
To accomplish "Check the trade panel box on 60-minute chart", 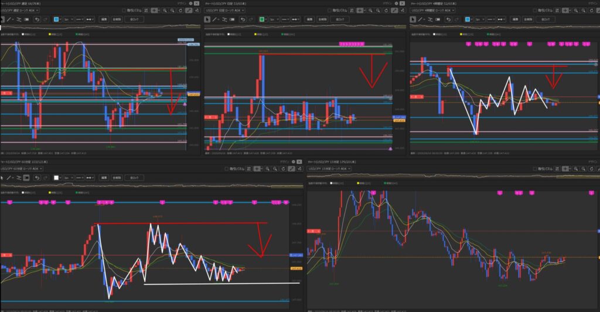I will click(x=228, y=168).
